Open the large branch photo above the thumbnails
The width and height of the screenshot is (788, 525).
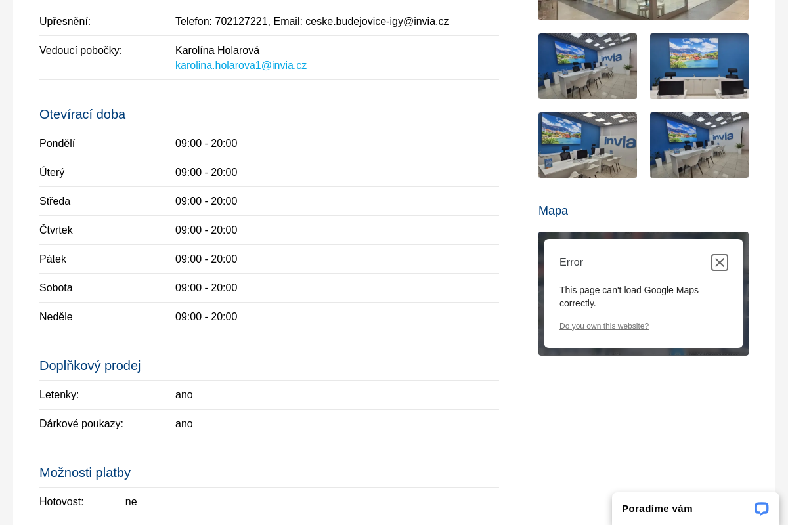pos(644,10)
